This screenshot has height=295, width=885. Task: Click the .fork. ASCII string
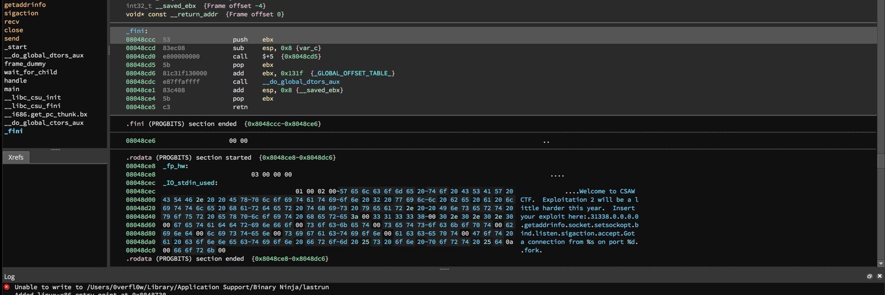[x=531, y=250]
